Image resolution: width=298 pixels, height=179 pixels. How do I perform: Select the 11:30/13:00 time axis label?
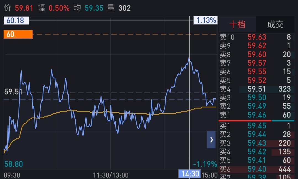point(111,175)
